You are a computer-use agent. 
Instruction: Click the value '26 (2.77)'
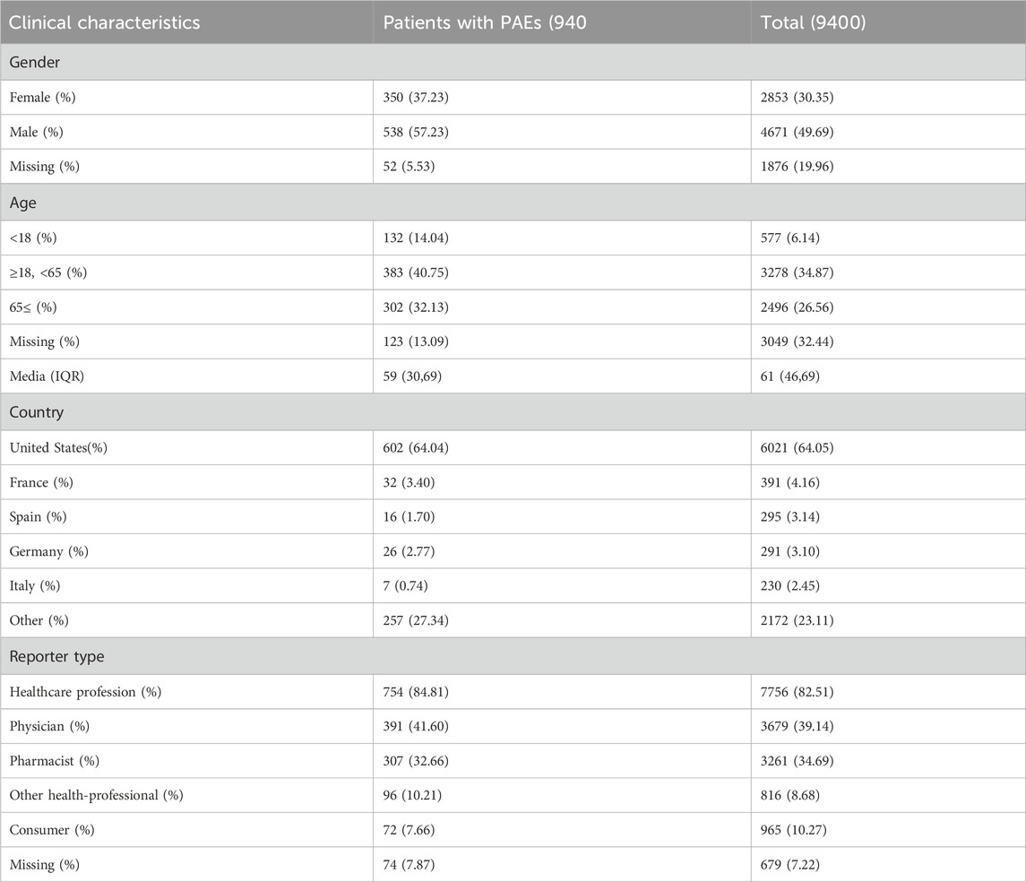[x=409, y=551]
